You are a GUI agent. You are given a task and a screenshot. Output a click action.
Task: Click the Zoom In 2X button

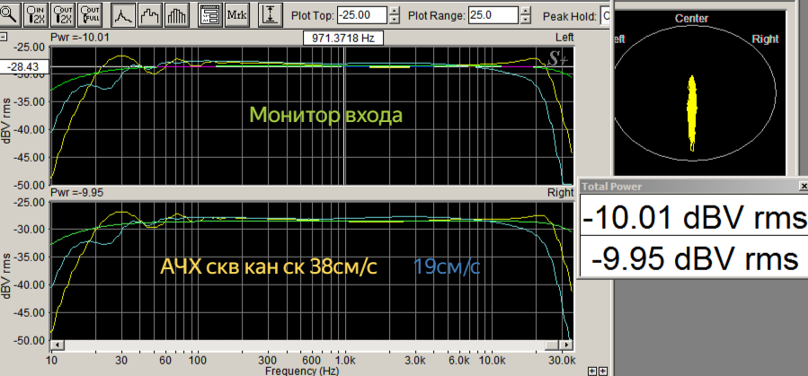(37, 14)
